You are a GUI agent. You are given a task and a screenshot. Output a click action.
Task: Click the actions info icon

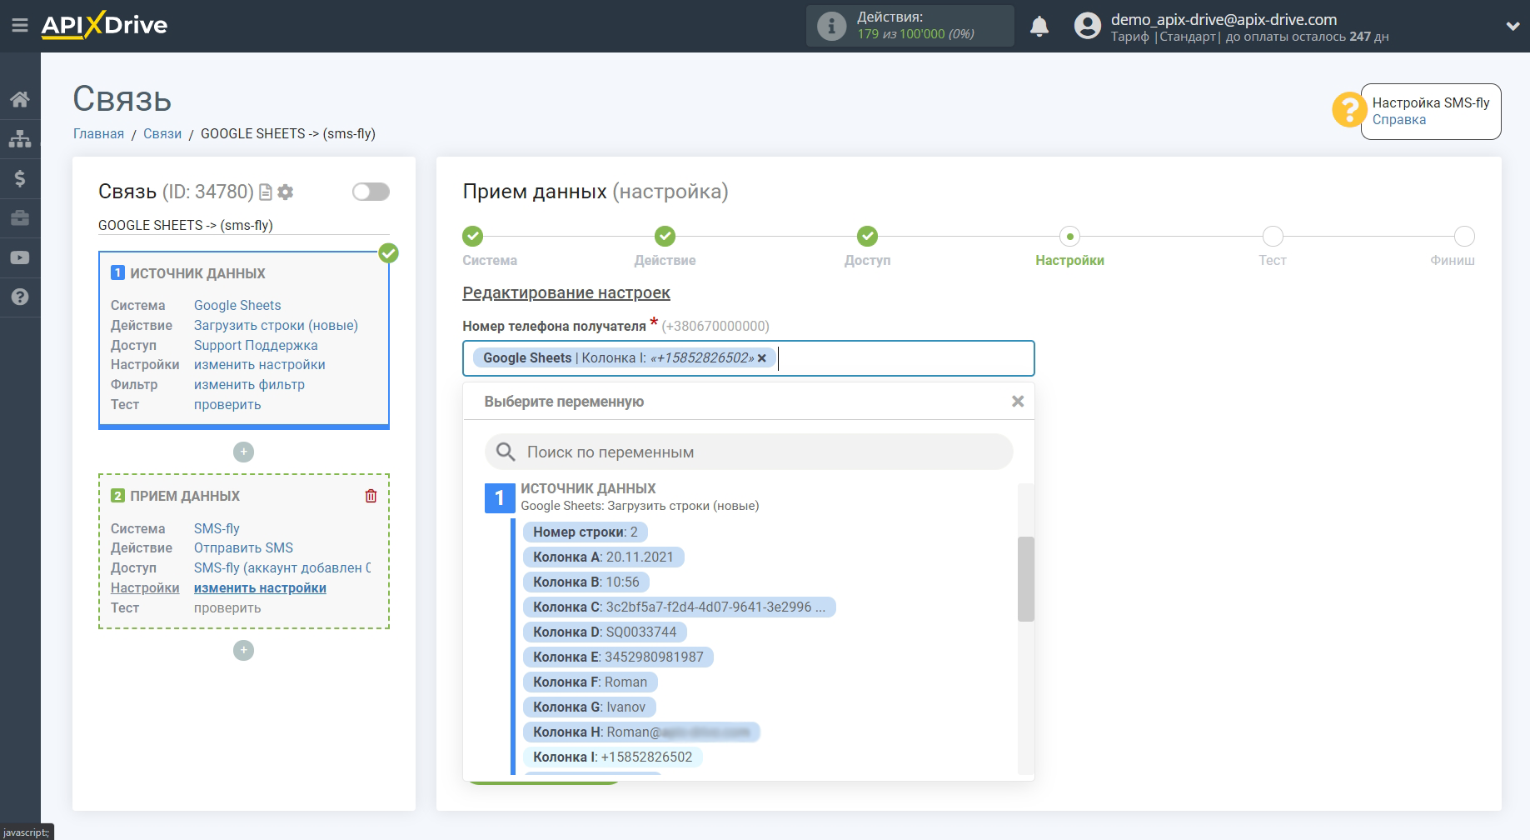pyautogui.click(x=831, y=26)
